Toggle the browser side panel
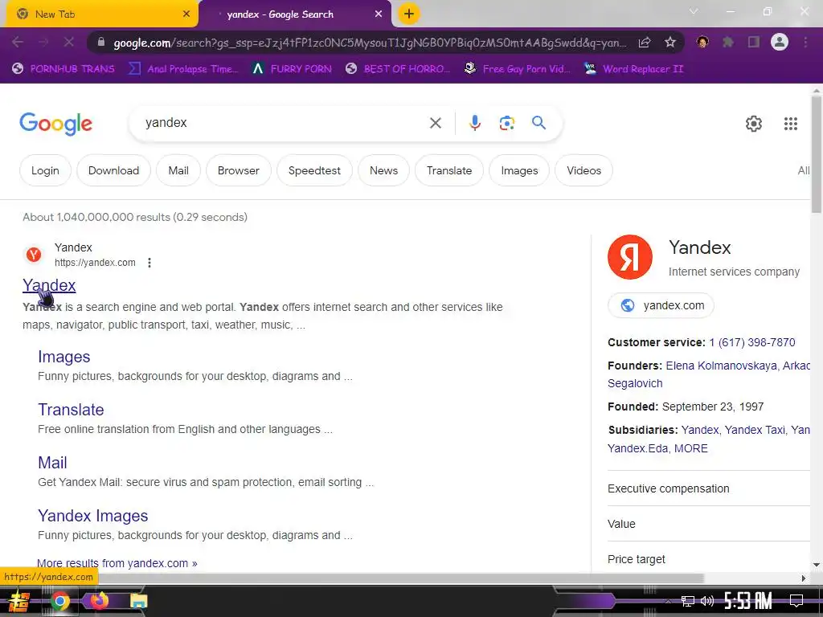 point(753,42)
